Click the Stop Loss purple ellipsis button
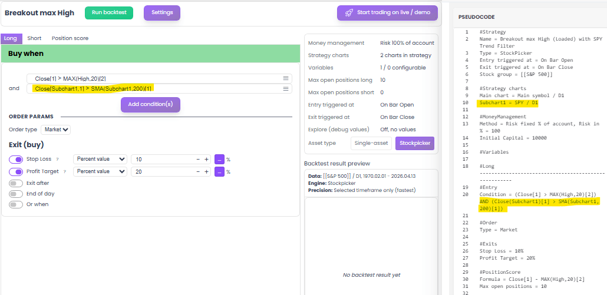This screenshot has height=295, width=607. tap(219, 159)
